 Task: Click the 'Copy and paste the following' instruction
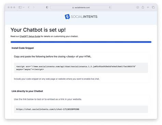pyautogui.click(x=53, y=57)
